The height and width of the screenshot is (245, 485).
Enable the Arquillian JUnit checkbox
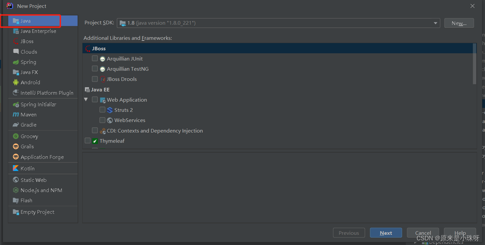pyautogui.click(x=95, y=59)
